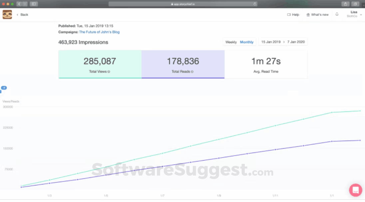The height and width of the screenshot is (202, 365).
Task: Click the 1/11 x-axis label
Action: click(x=275, y=196)
